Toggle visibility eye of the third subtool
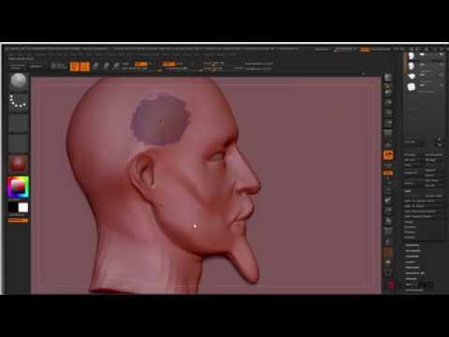 [x=442, y=75]
